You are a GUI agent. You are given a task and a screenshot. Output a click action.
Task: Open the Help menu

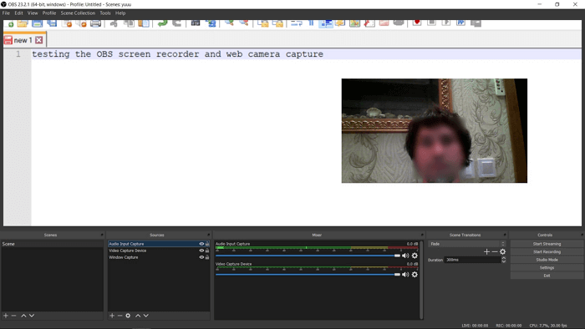pyautogui.click(x=120, y=13)
